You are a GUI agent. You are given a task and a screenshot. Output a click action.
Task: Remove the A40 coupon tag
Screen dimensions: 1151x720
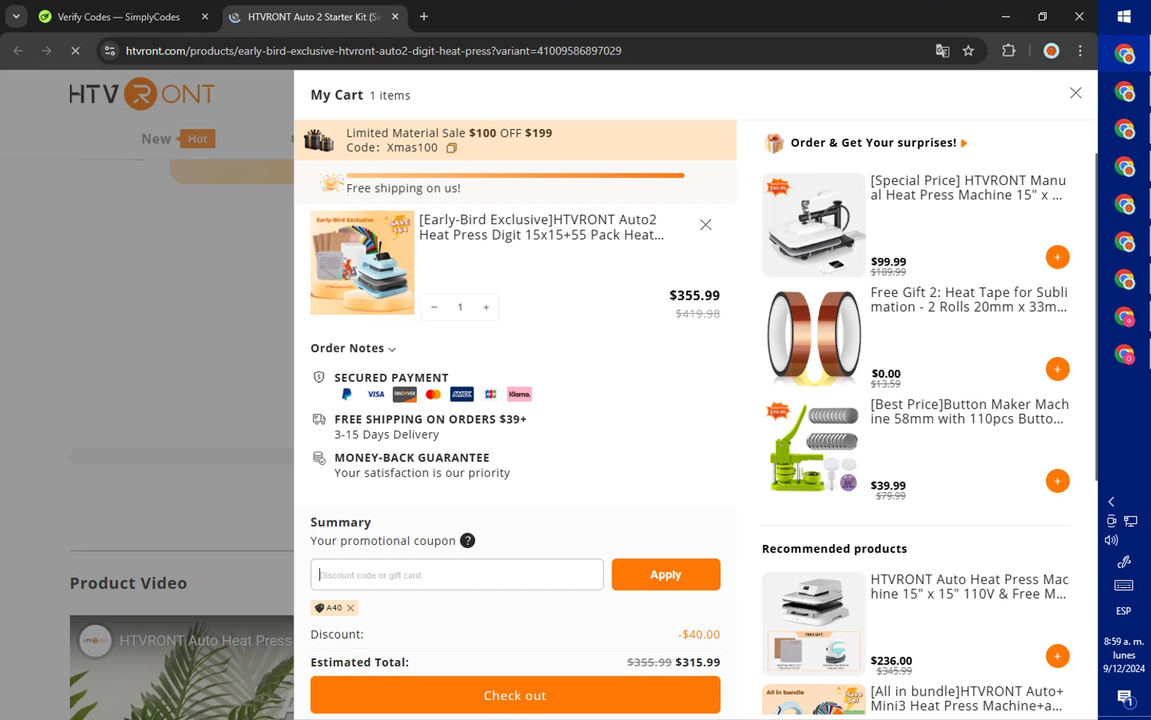[351, 608]
